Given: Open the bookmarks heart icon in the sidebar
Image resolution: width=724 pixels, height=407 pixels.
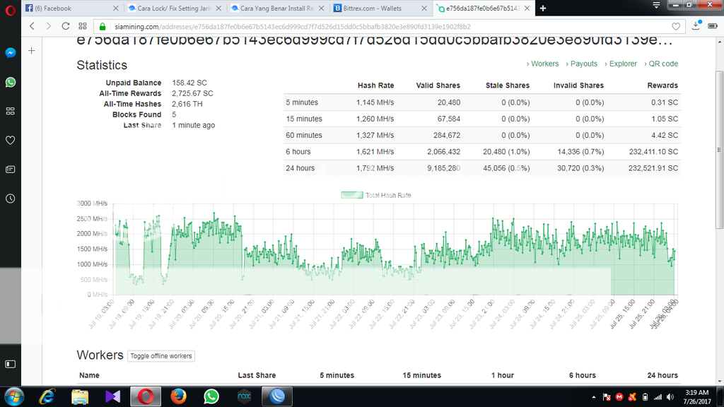Looking at the screenshot, I should (x=11, y=140).
